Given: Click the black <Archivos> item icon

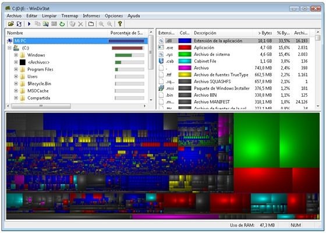Looking at the screenshot, I should click(23, 62).
